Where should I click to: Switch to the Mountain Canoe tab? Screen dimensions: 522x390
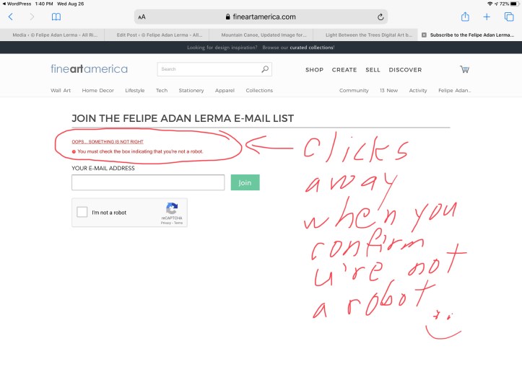coord(263,35)
